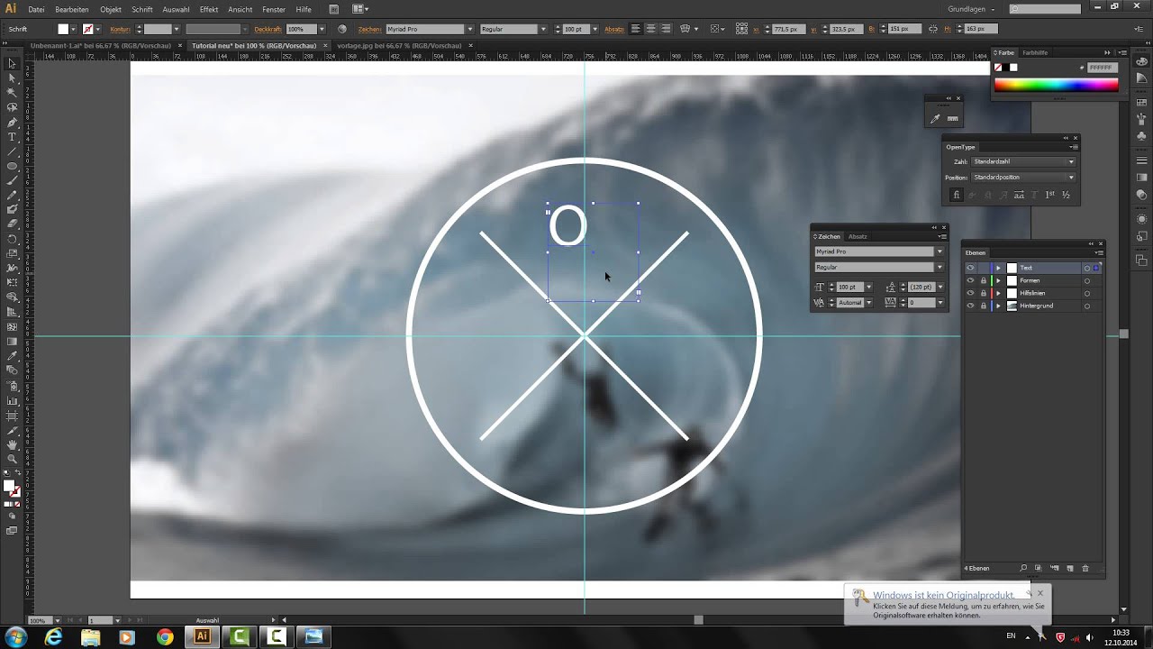
Task: Open the Datei menu
Action: pyautogui.click(x=36, y=9)
